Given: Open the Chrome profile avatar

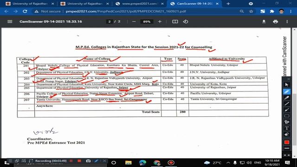Looking at the screenshot, I should [x=282, y=11].
